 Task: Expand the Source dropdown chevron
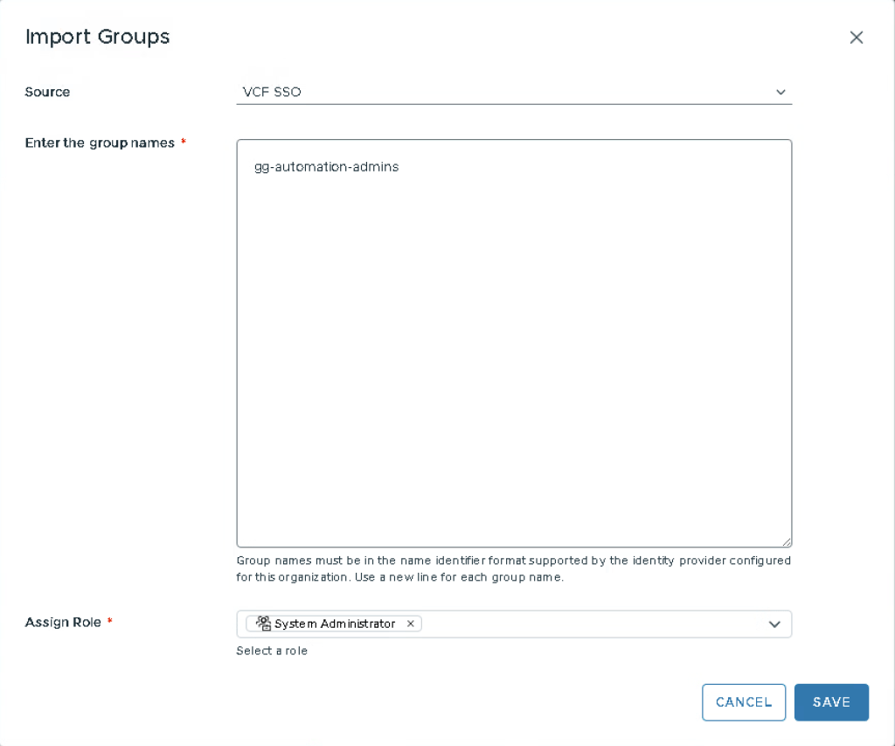pyautogui.click(x=781, y=92)
